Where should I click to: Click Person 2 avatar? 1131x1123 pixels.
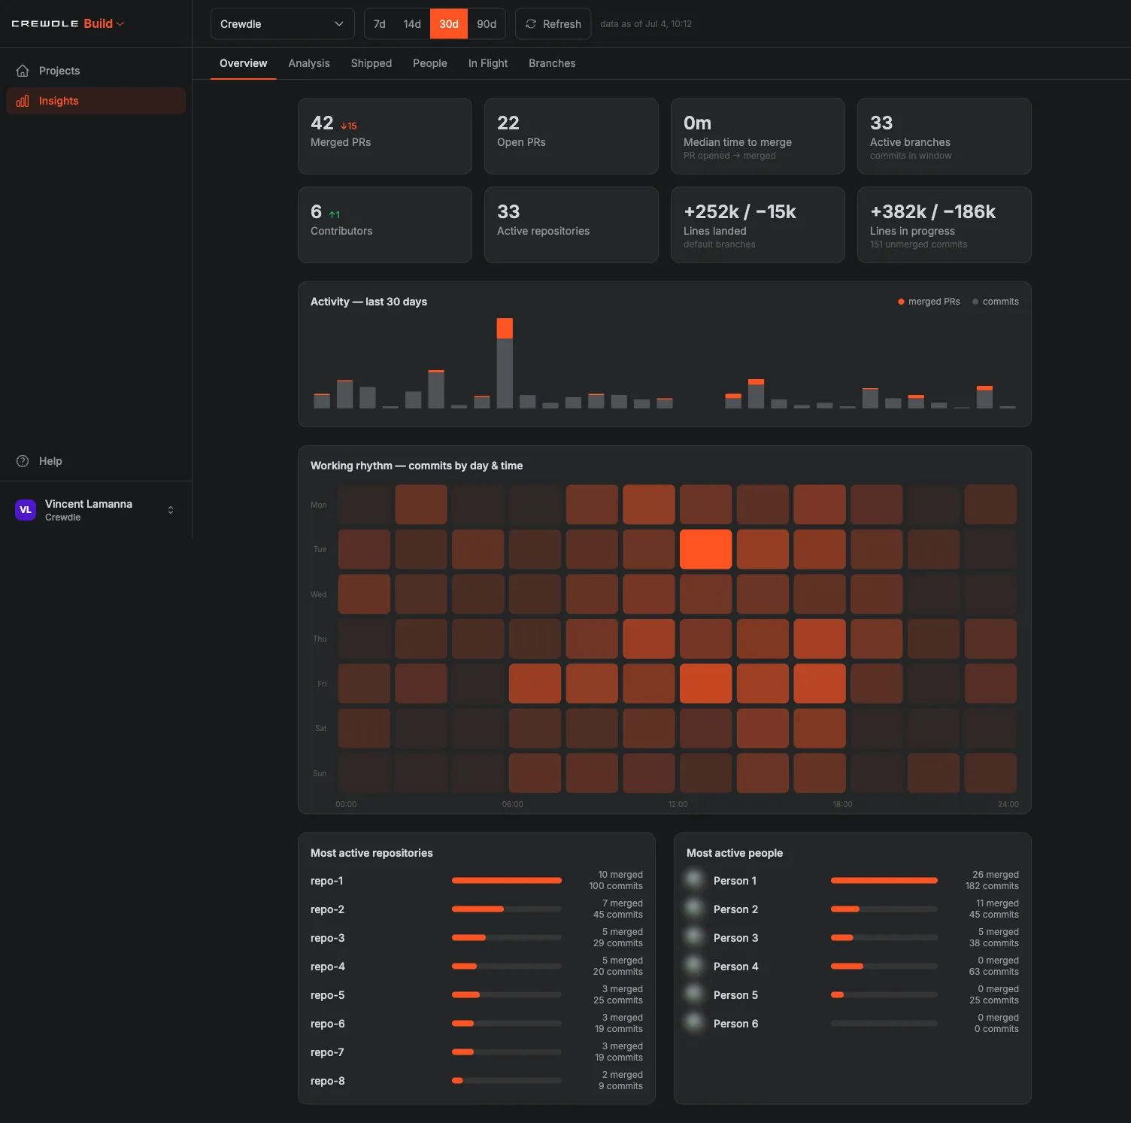694,907
